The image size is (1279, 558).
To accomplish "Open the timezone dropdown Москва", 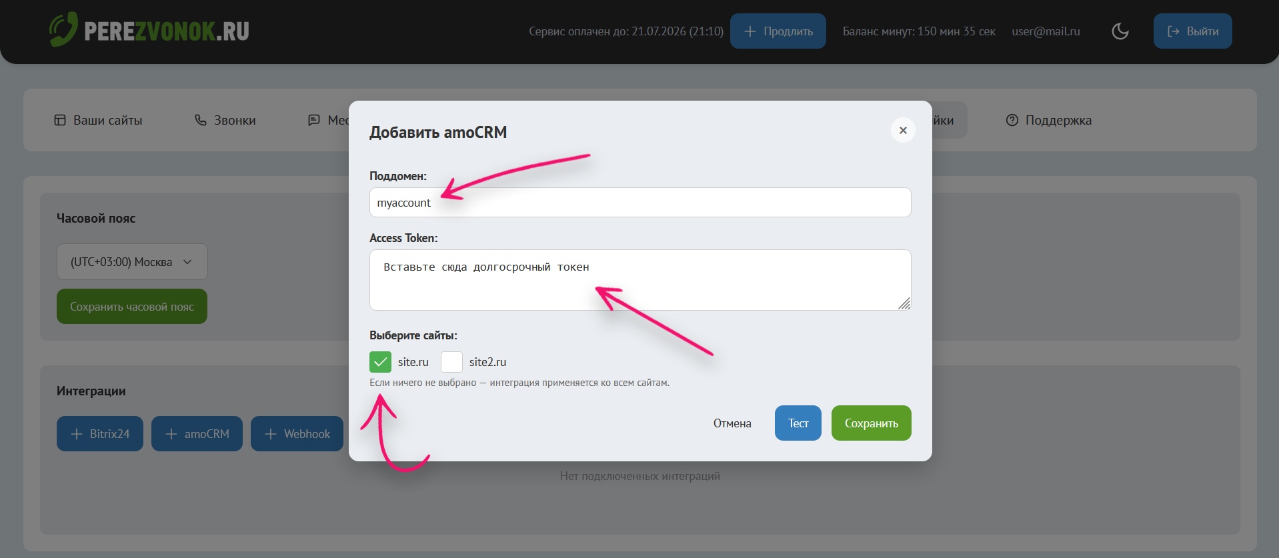I will tap(132, 262).
